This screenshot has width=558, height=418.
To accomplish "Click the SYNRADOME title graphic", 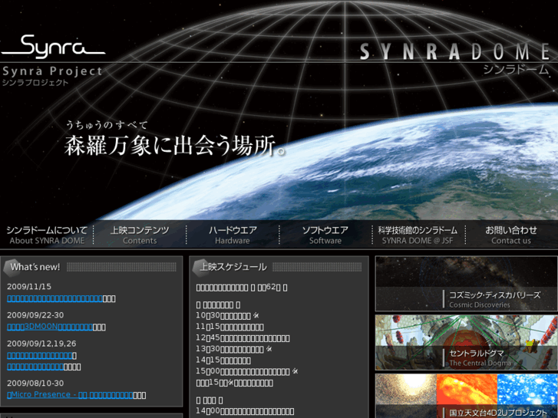I will tap(455, 52).
